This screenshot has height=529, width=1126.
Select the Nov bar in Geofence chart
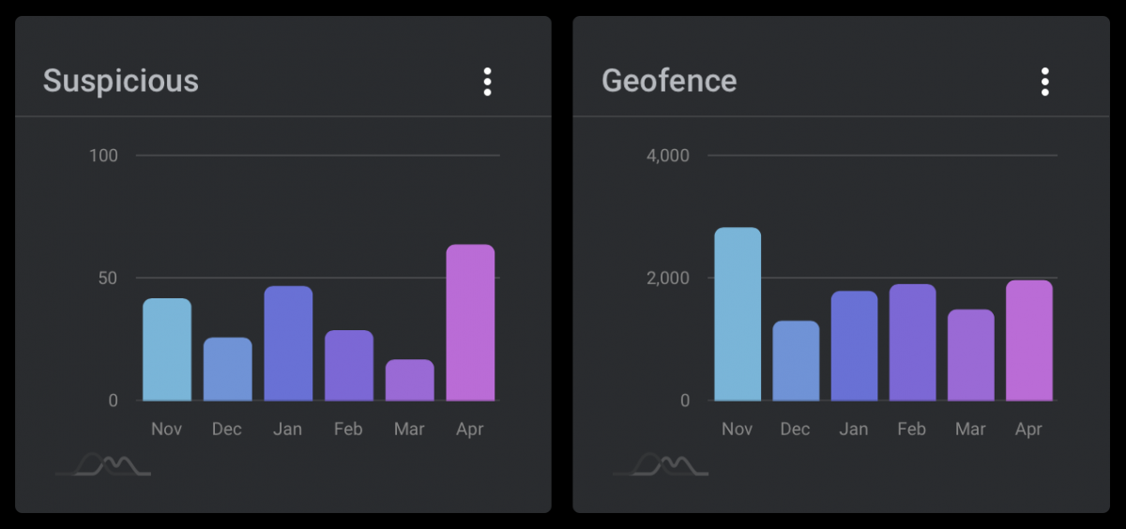pyautogui.click(x=738, y=314)
